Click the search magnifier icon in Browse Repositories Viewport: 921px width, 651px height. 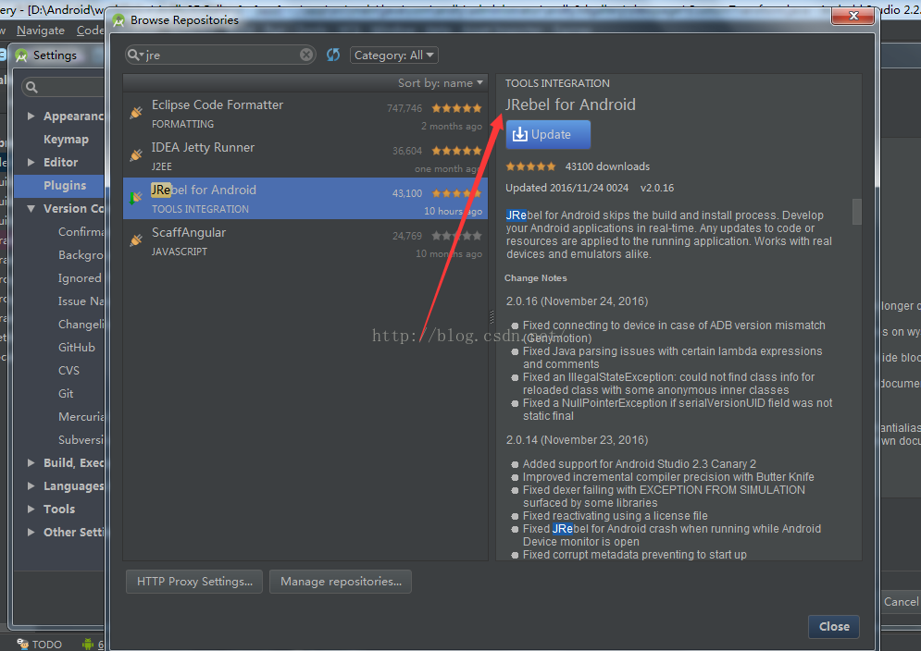(x=134, y=55)
